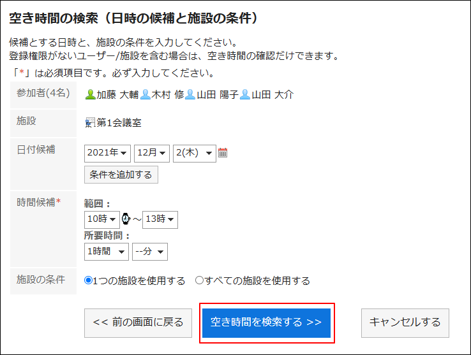Viewport: 471px width, 355px height.
Task: Expand the 13時 end hour dropdown
Action: (160, 220)
